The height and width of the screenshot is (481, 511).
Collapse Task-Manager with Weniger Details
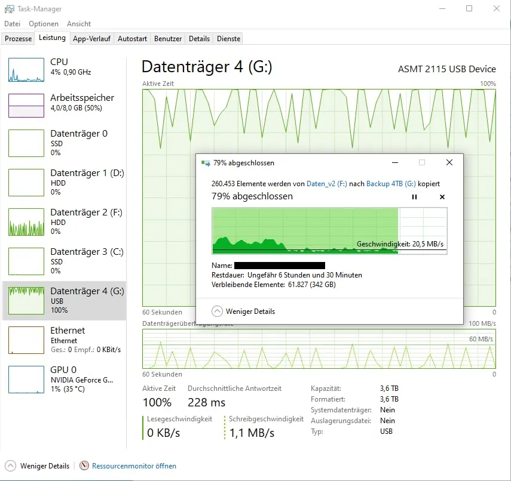coord(38,466)
